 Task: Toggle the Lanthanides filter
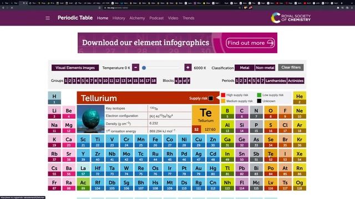[x=276, y=81]
